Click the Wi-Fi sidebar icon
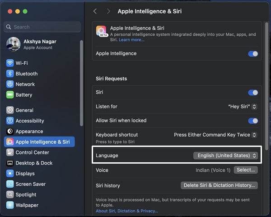The image size is (271, 217). (10, 63)
